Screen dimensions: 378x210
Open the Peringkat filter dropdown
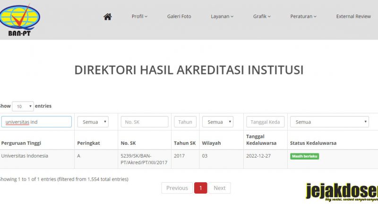(93, 122)
